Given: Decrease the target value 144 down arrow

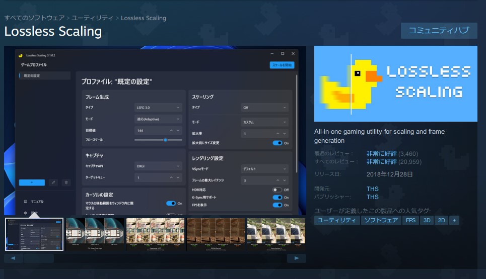Looking at the screenshot, I should coord(178,131).
